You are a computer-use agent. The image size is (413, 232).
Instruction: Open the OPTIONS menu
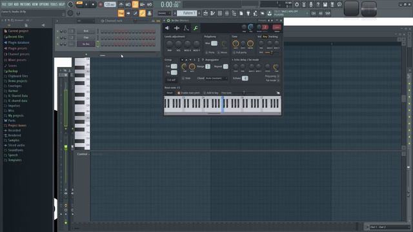point(44,5)
